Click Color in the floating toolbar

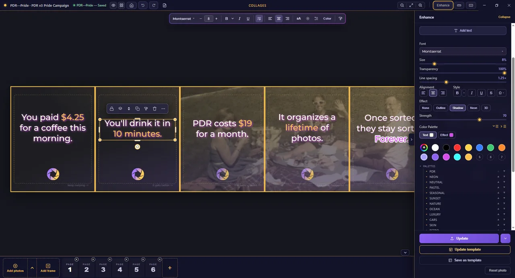(x=327, y=19)
